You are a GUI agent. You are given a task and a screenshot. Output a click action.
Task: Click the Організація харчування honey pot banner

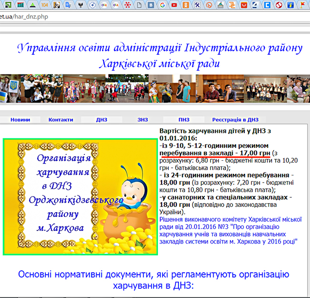pos(80,197)
